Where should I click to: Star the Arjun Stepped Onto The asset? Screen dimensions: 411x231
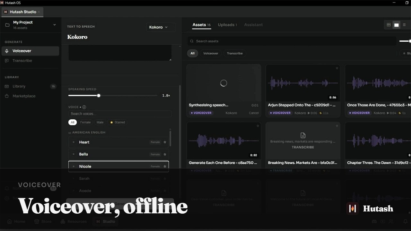coord(337,68)
